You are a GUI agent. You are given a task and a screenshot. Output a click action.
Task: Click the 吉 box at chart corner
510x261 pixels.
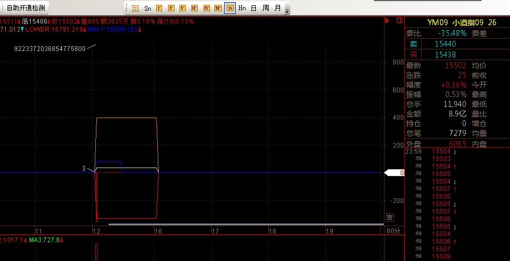pos(389,218)
